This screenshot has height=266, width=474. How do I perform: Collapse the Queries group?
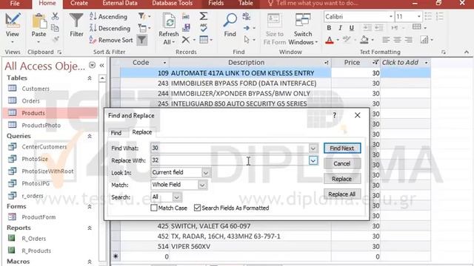pos(90,136)
